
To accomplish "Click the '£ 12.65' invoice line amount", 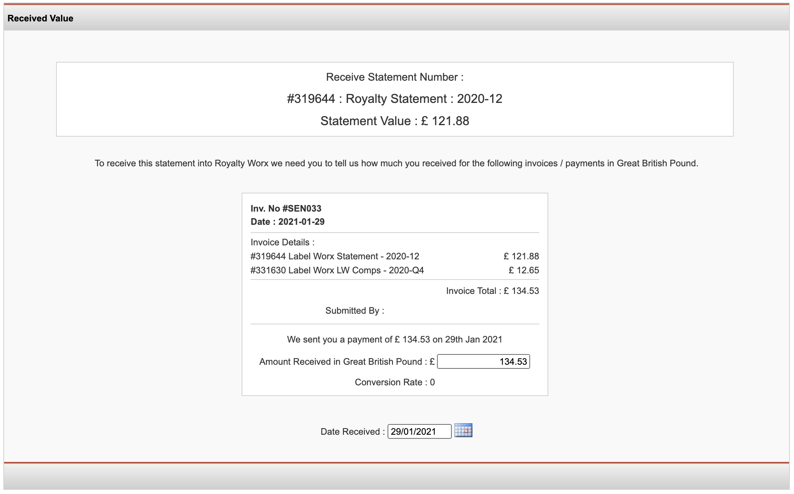I will point(524,270).
